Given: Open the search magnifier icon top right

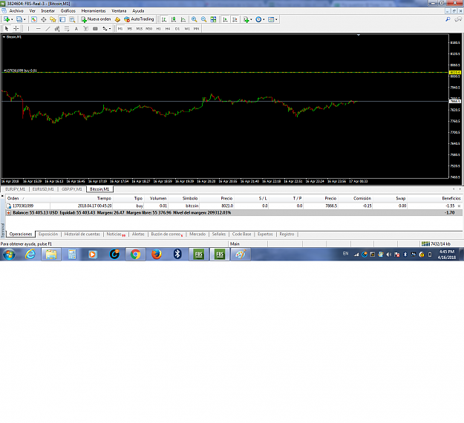Looking at the screenshot, I should pos(448,19).
